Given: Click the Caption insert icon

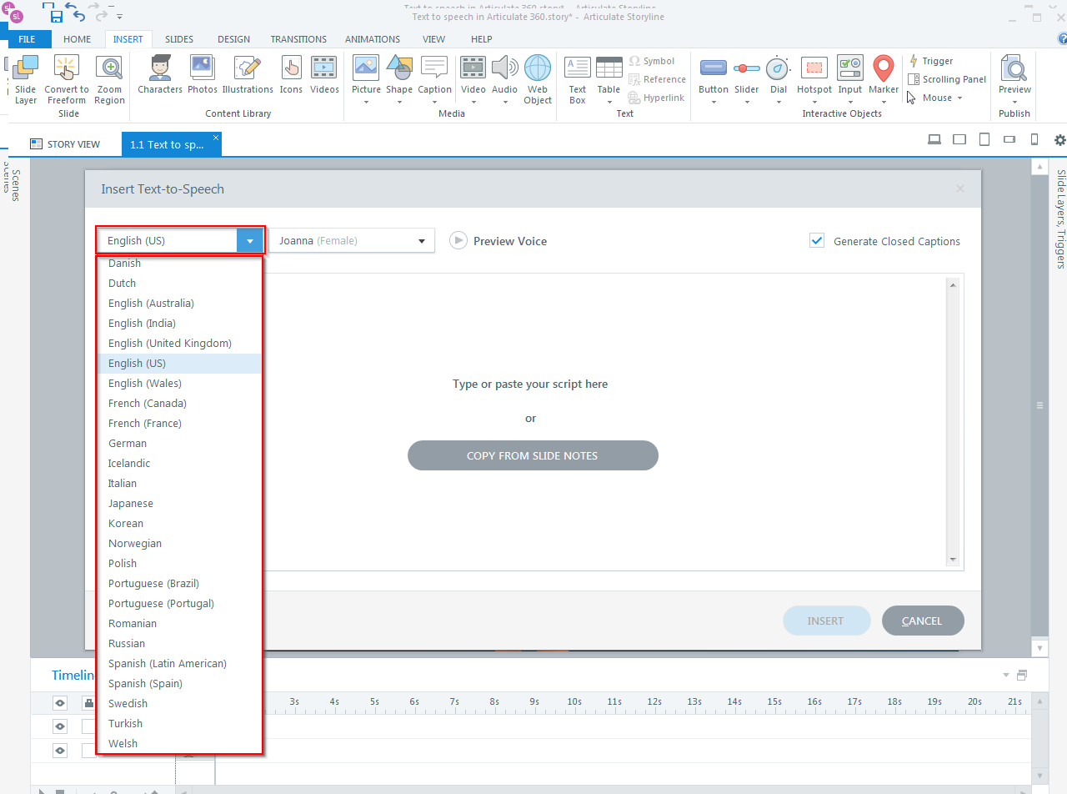Looking at the screenshot, I should pos(434,68).
